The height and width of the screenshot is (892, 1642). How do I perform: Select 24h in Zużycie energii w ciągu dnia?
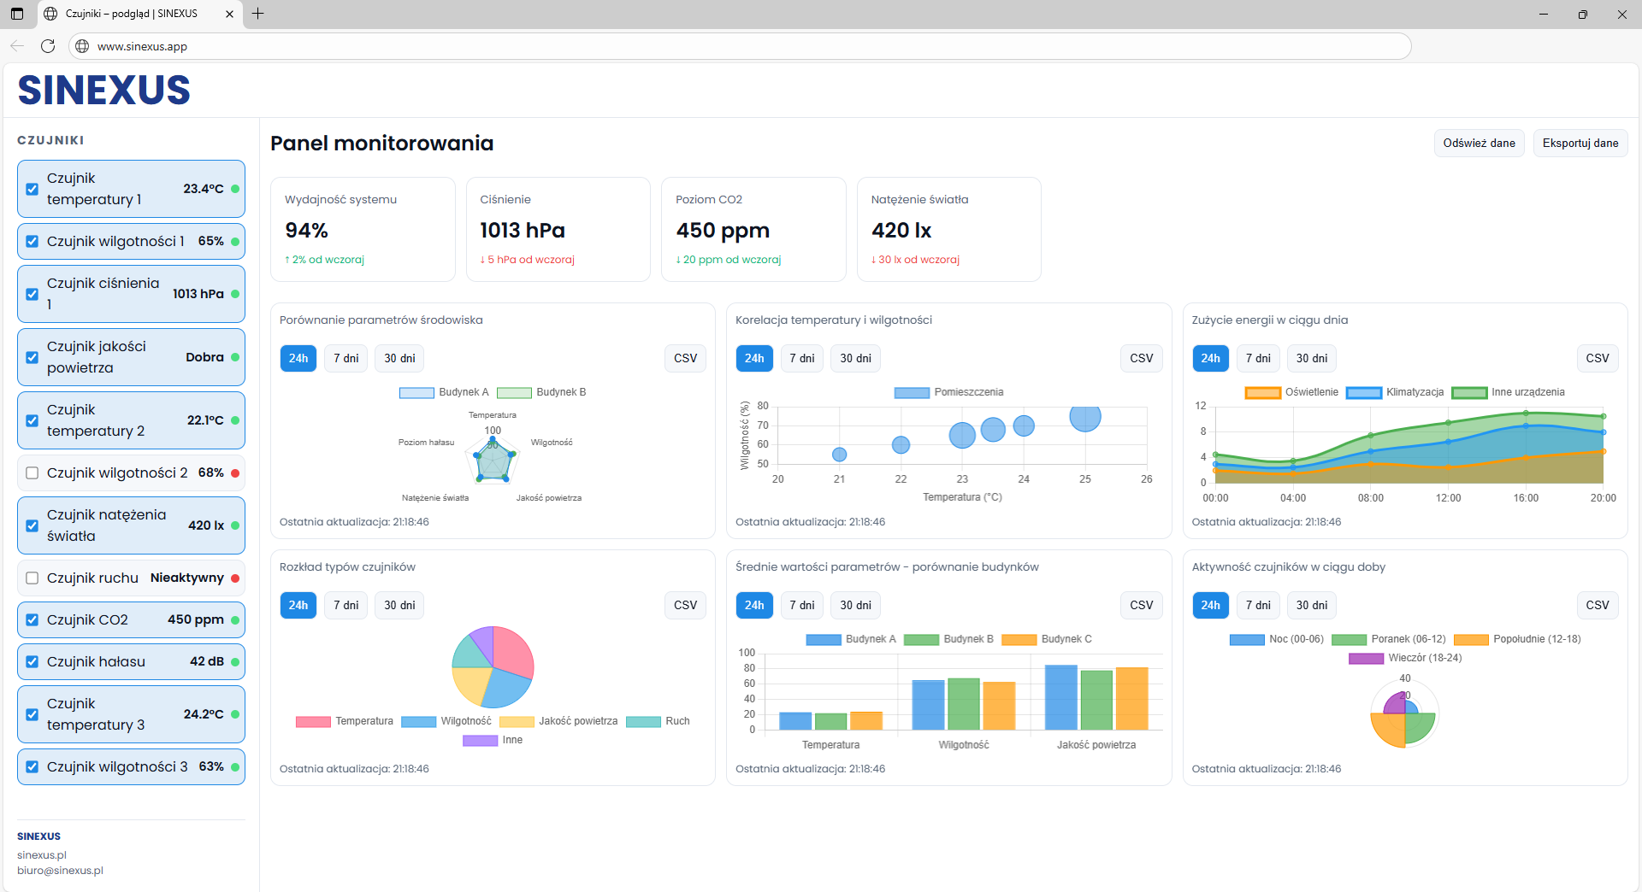(x=1210, y=359)
